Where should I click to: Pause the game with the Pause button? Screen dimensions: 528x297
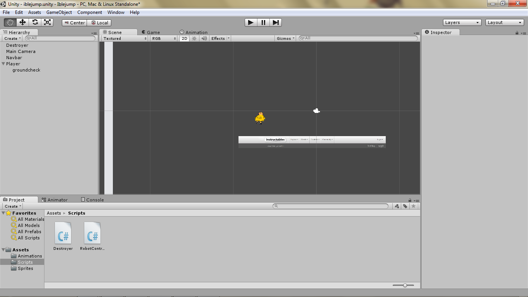[263, 22]
